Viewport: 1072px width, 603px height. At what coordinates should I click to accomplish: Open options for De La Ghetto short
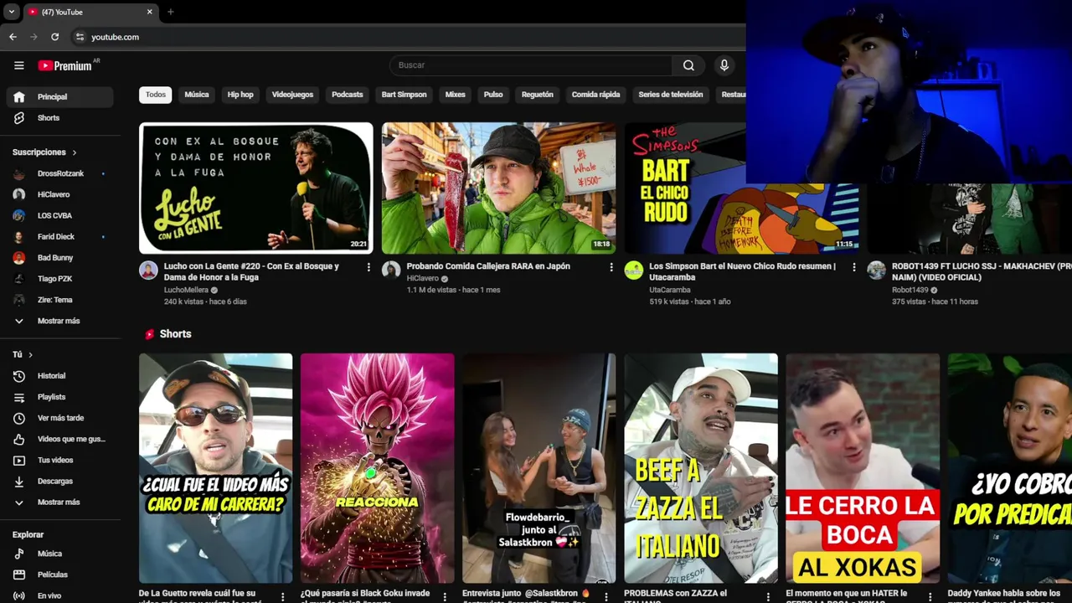click(x=282, y=597)
